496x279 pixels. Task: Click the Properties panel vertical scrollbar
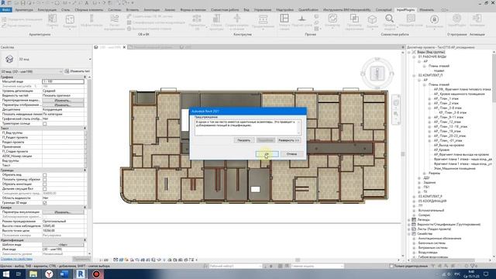coord(90,165)
